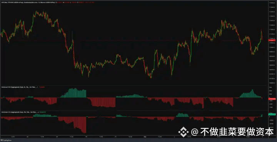This screenshot has height=142, width=277.
Task: Open the first Anchored CVD indicator legend
Action: 19,87
